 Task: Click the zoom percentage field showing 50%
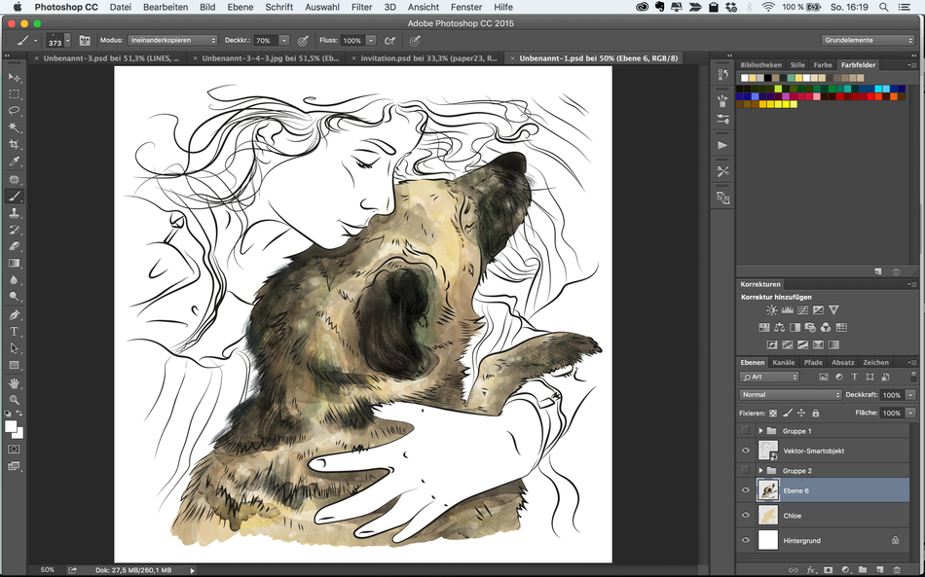(x=47, y=570)
